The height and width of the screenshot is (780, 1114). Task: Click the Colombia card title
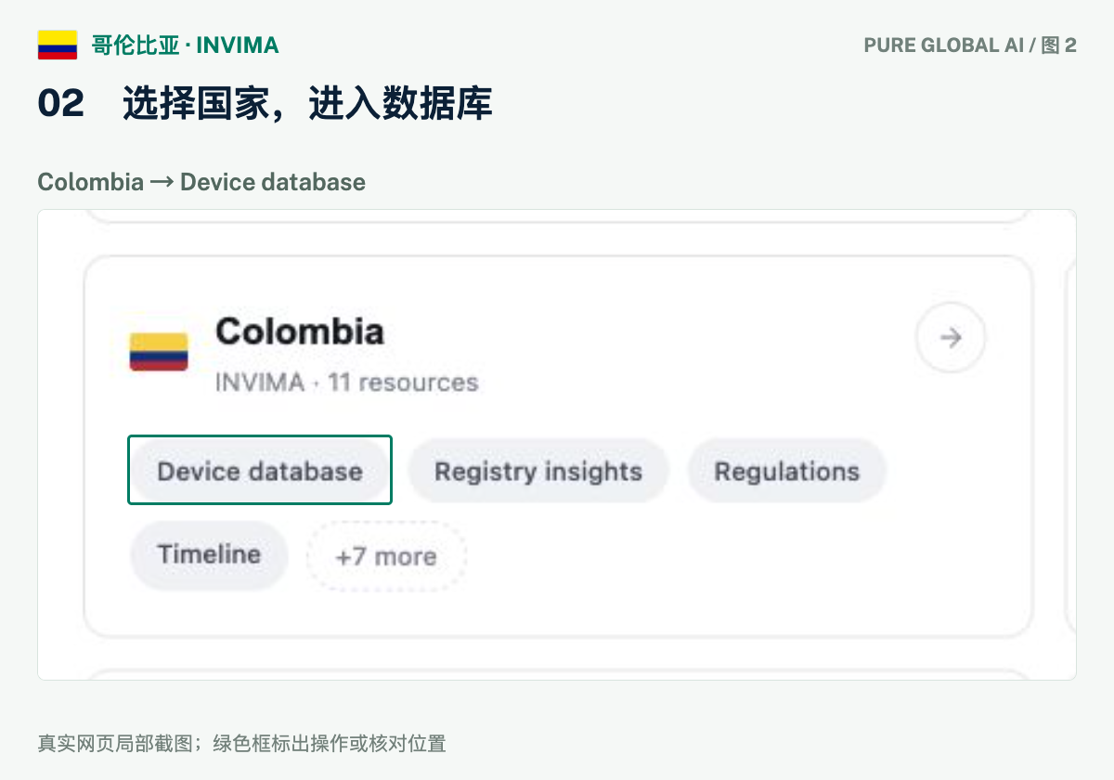point(300,331)
